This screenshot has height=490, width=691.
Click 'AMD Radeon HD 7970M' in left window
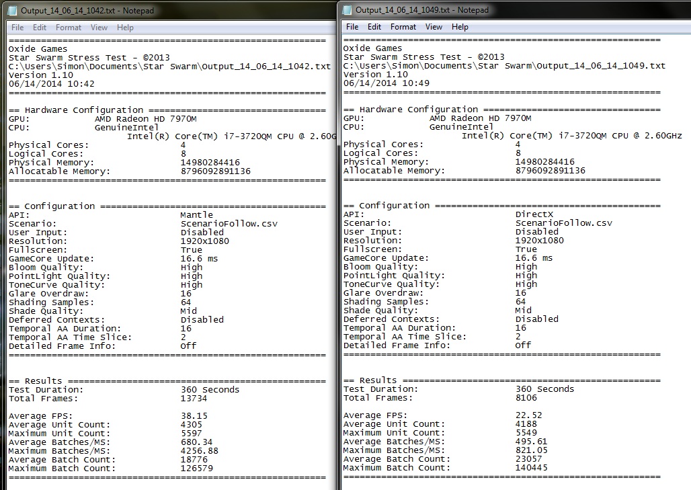[145, 119]
